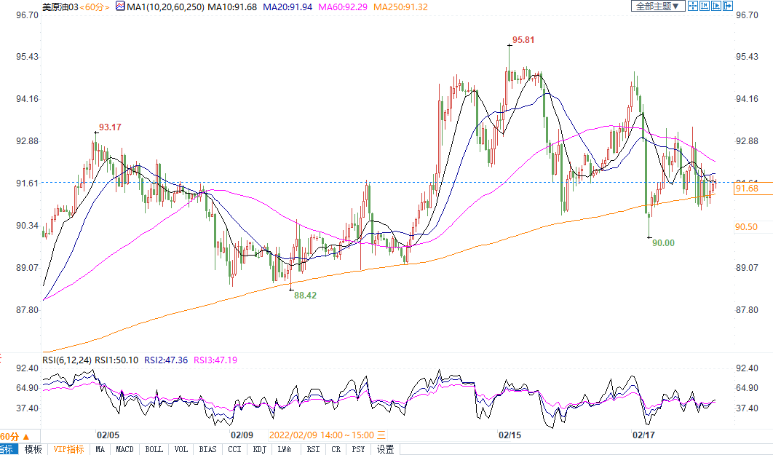Click the 95.81 high price marker
This screenshot has height=455, width=773.
pos(523,41)
